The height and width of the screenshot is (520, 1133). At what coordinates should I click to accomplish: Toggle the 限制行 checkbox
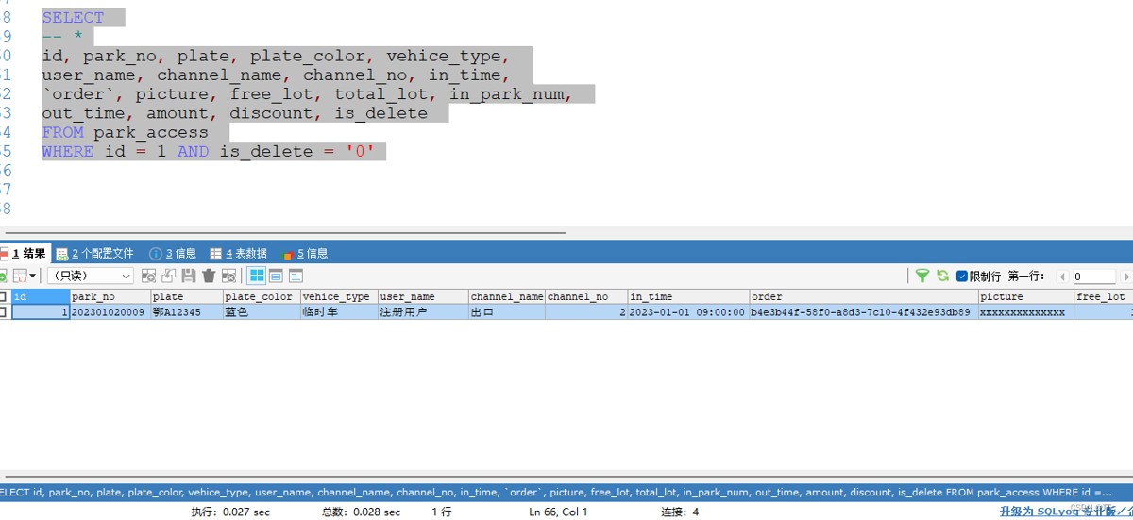click(962, 277)
